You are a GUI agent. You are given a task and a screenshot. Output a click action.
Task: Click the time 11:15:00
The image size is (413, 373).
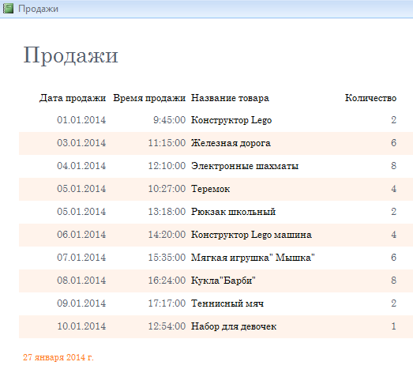tap(167, 143)
